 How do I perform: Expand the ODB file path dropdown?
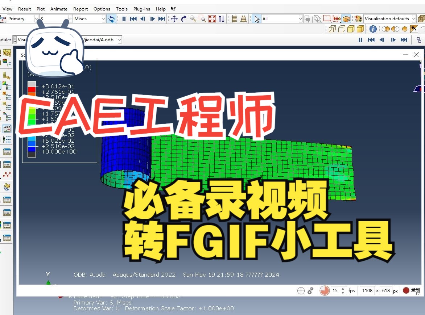[120, 40]
